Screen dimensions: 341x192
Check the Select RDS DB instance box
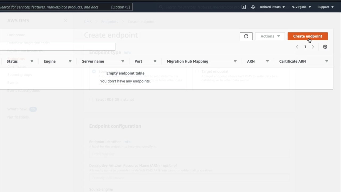click(x=91, y=99)
